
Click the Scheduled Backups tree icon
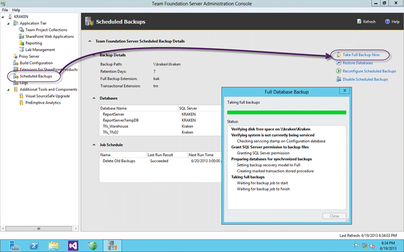coord(16,76)
